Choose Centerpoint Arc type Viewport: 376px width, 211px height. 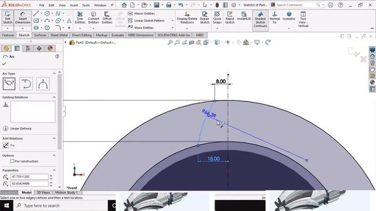(9, 83)
